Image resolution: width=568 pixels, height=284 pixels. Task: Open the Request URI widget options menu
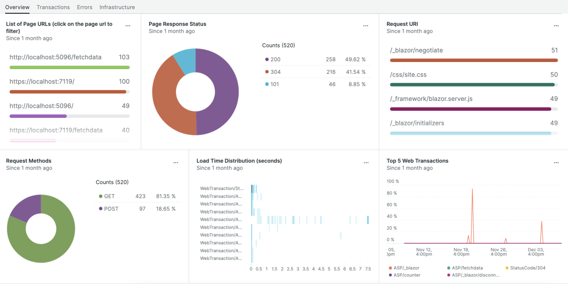pyautogui.click(x=556, y=26)
